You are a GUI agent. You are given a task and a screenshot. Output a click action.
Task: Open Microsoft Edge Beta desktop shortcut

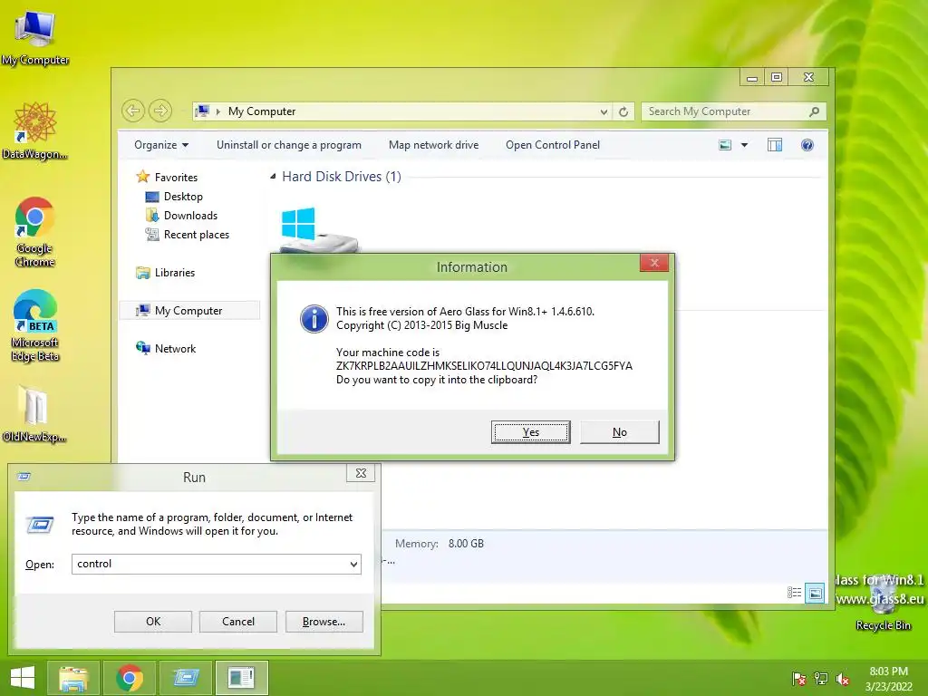35,325
